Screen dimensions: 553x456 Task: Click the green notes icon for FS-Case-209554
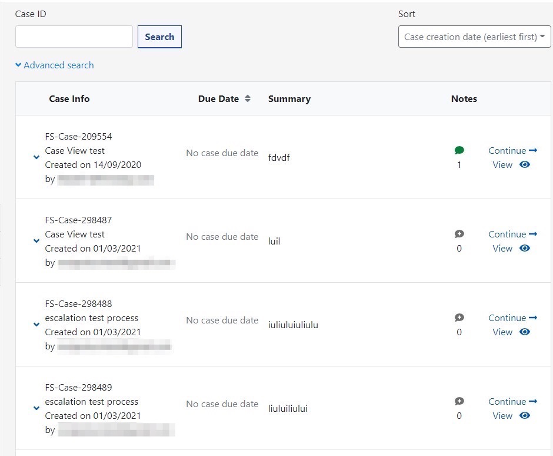point(459,151)
